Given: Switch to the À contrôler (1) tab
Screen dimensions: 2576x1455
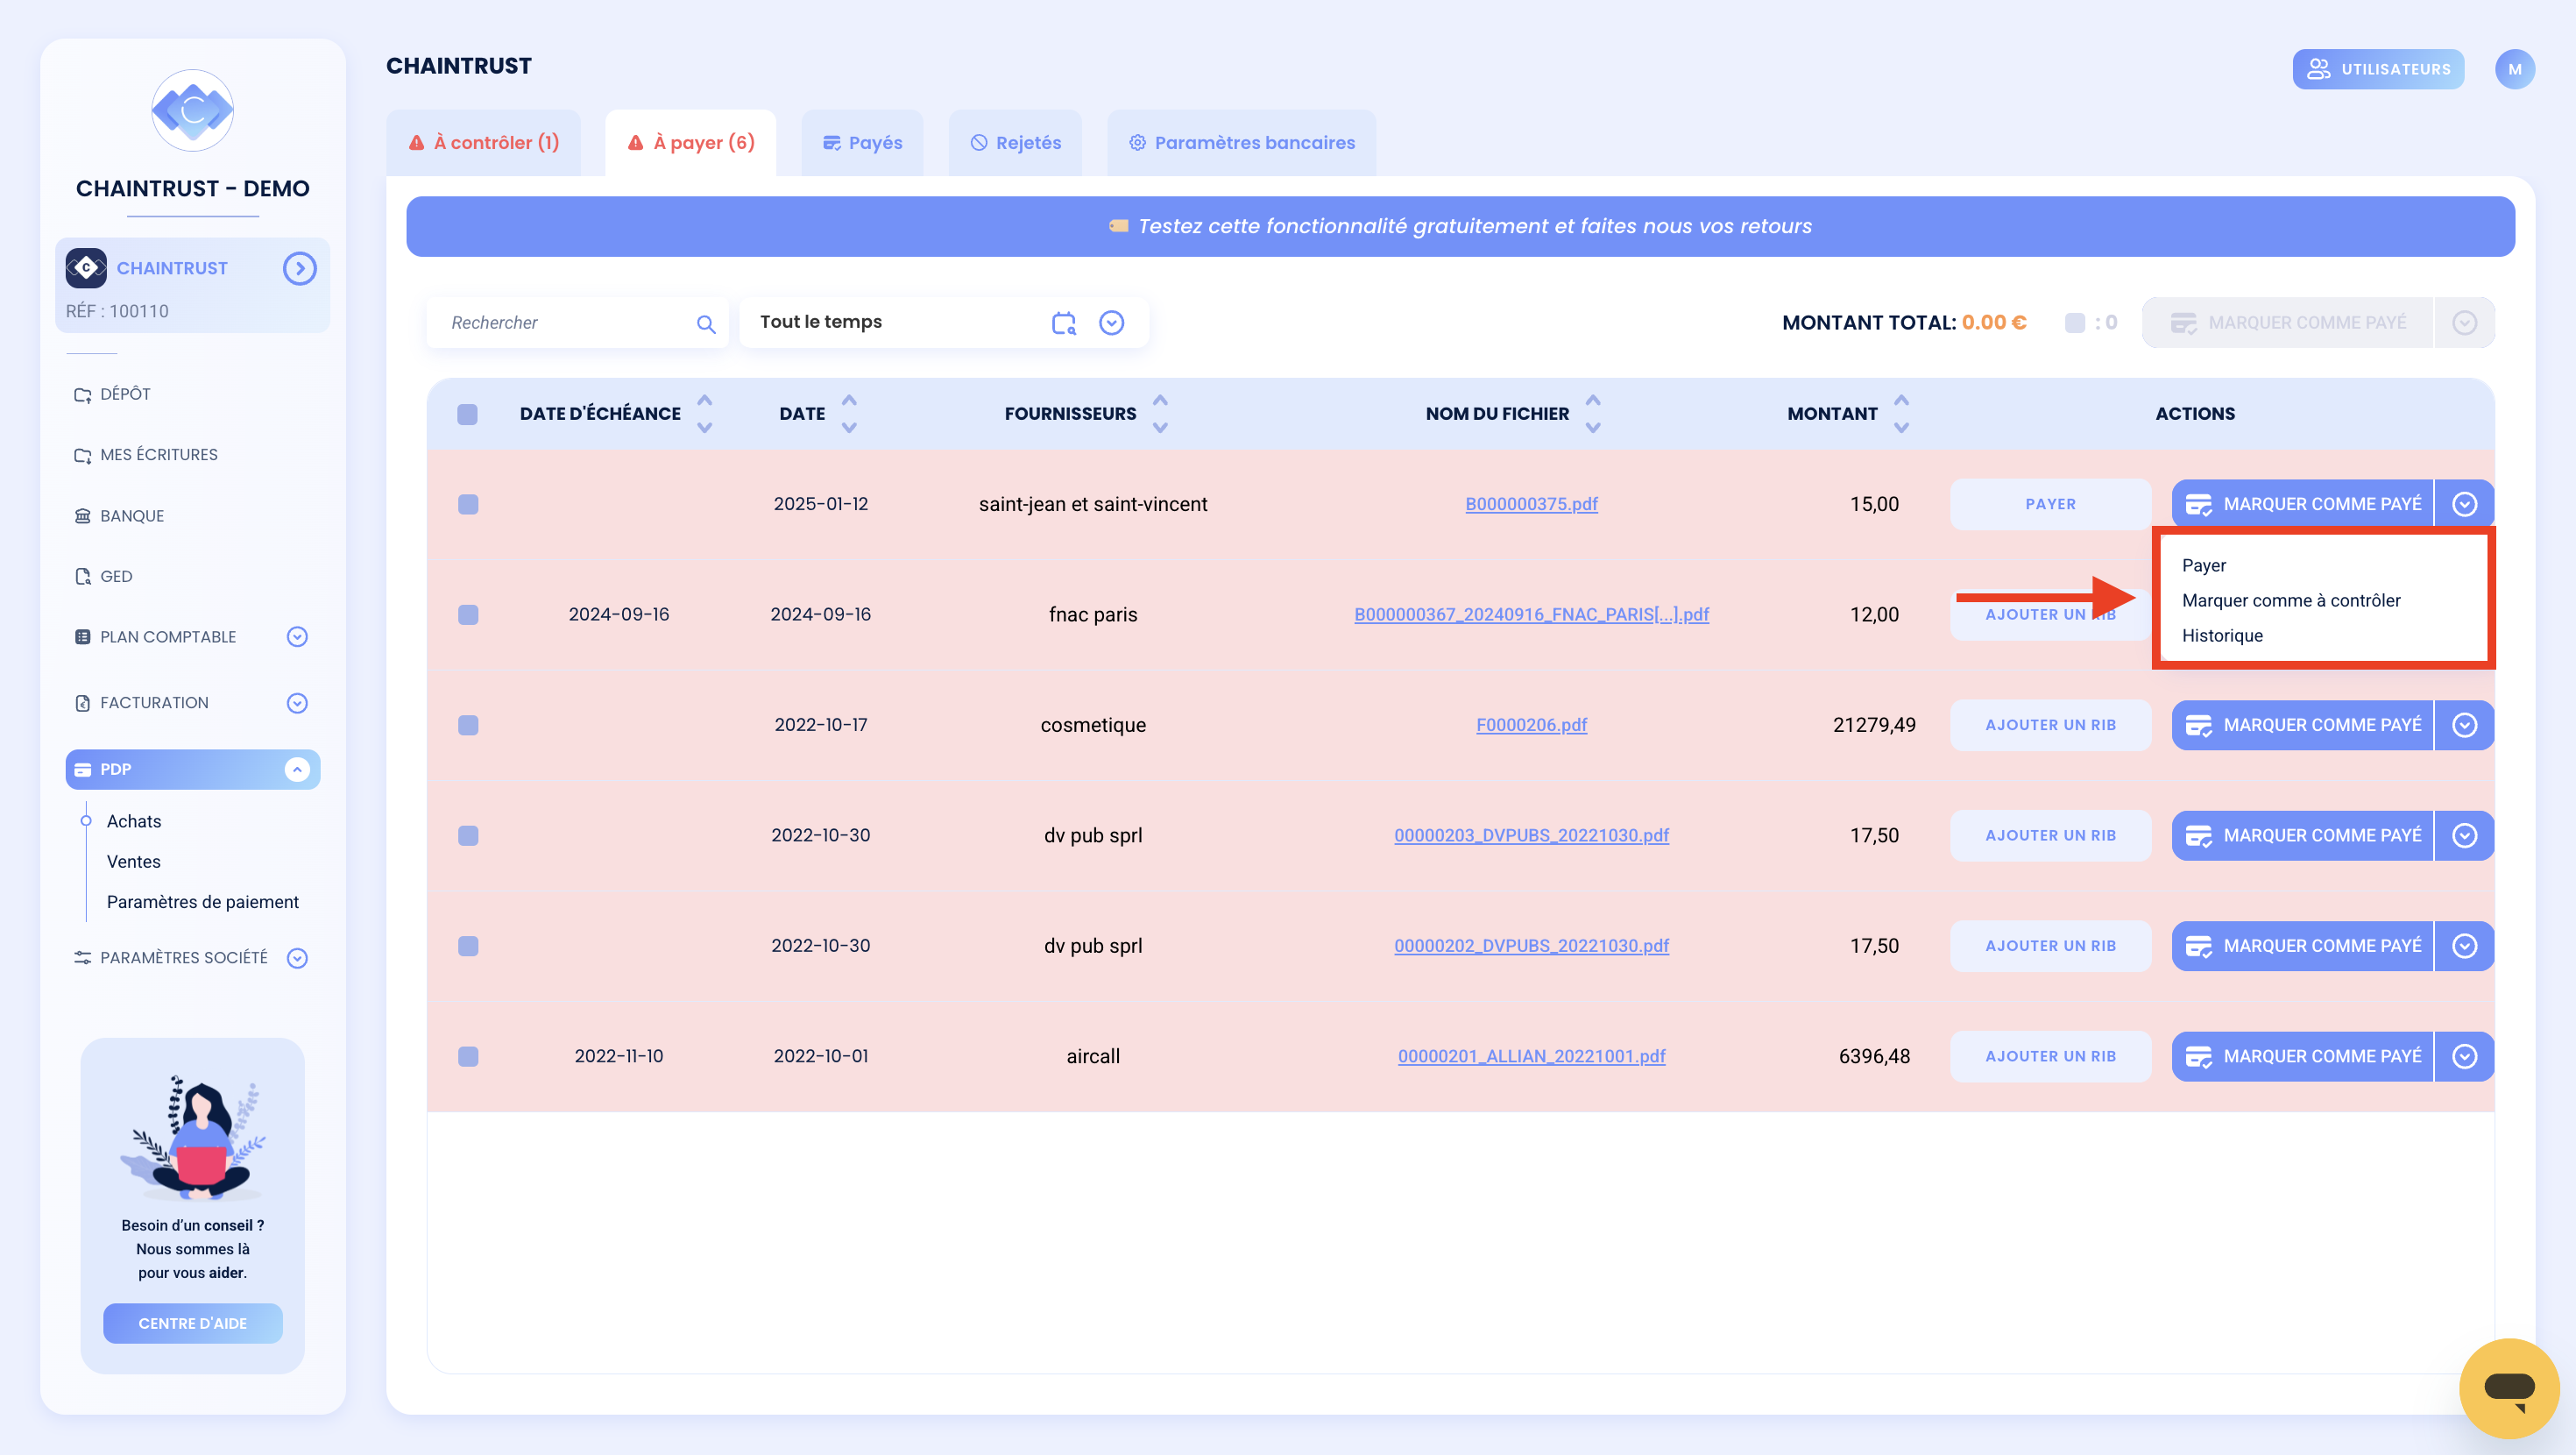Looking at the screenshot, I should pos(484,143).
